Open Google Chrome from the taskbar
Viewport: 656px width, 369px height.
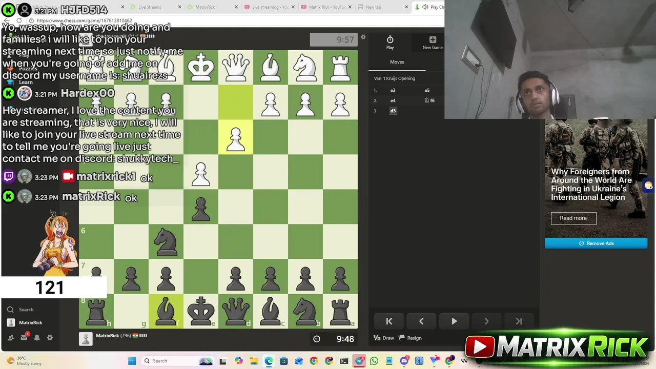(x=314, y=361)
